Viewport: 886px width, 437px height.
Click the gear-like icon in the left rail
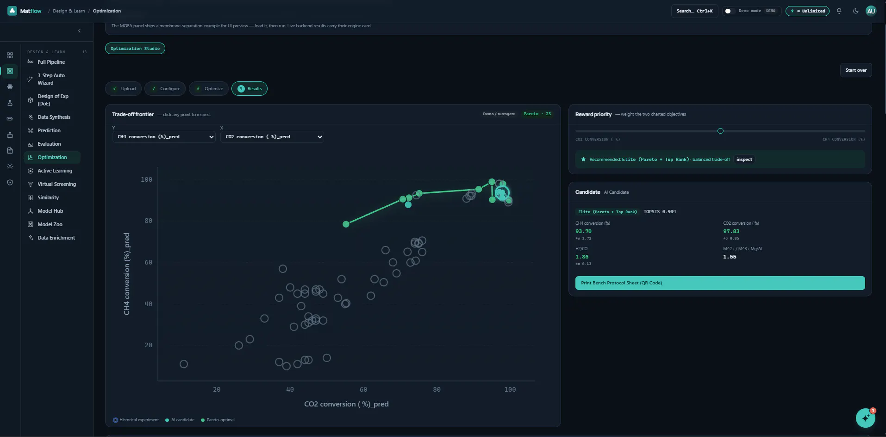(10, 166)
